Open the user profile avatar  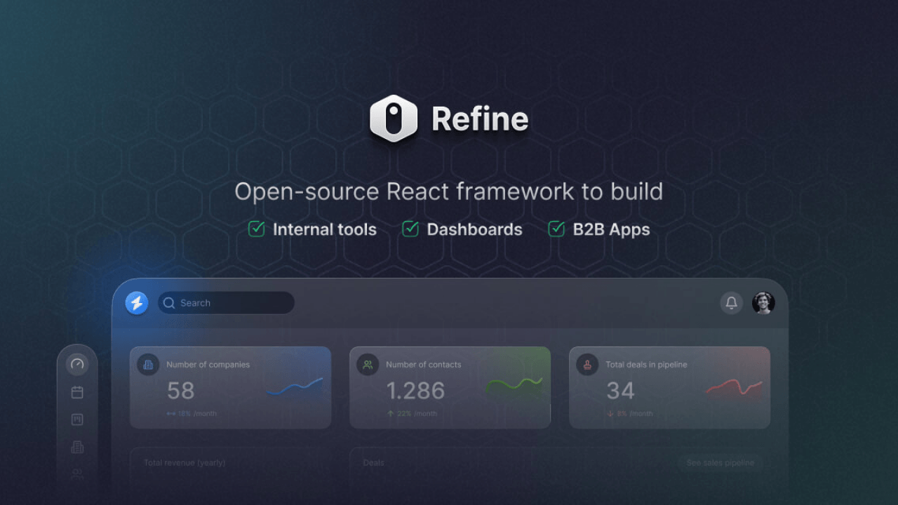coord(763,303)
